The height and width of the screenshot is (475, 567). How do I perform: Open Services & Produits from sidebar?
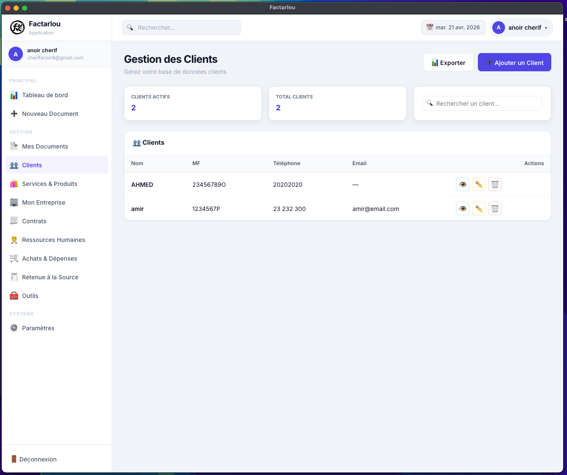click(14, 184)
